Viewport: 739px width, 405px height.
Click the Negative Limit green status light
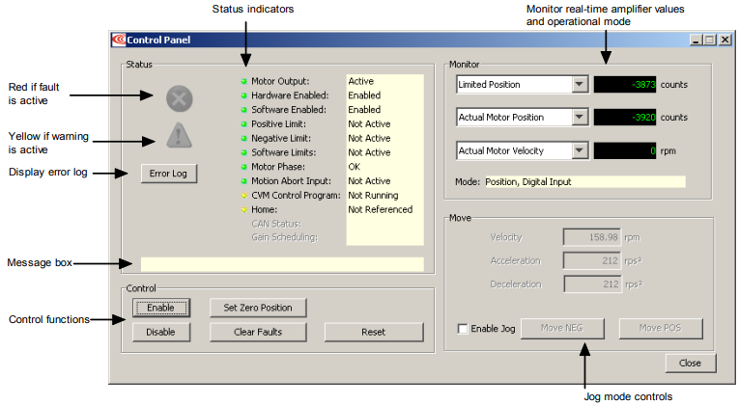coord(244,138)
